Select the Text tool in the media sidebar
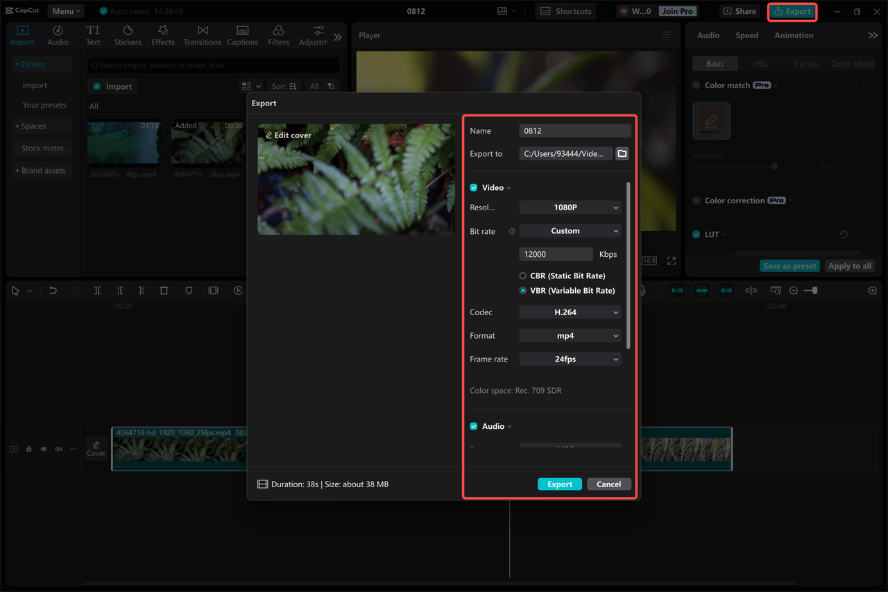 [93, 35]
